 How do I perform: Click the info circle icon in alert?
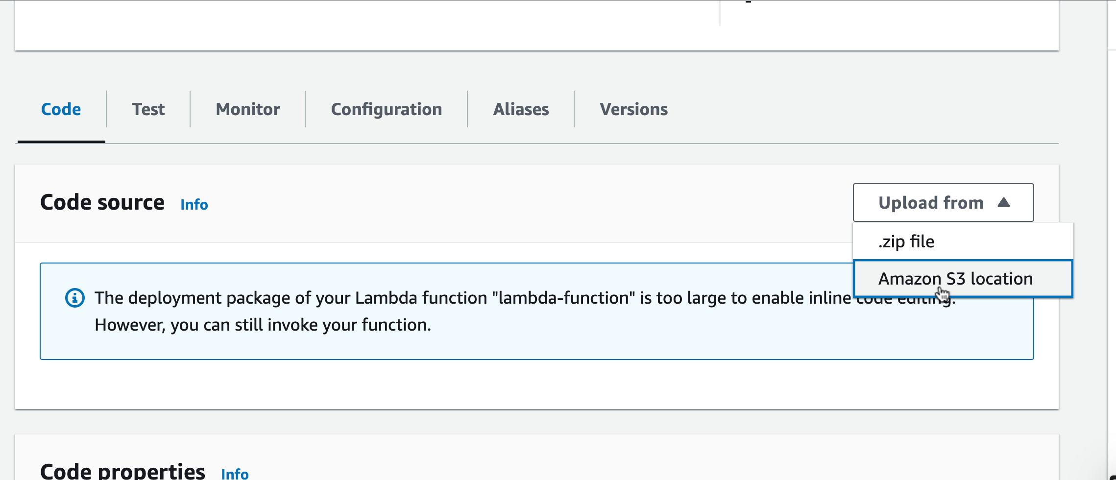[75, 298]
